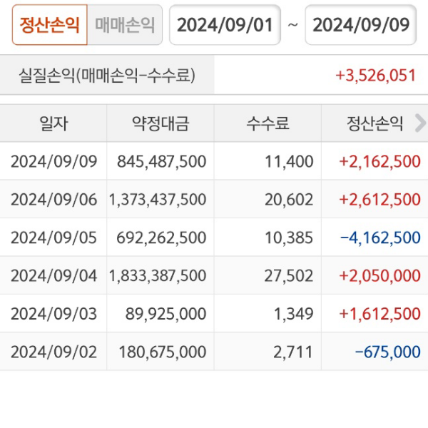428x428 pixels.
Task: Choose the 2024/09/03 date row
Action: click(53, 314)
